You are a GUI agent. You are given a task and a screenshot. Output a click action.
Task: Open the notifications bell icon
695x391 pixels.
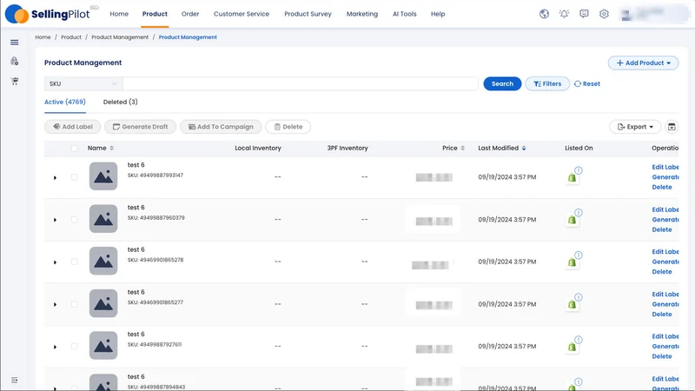tap(564, 14)
